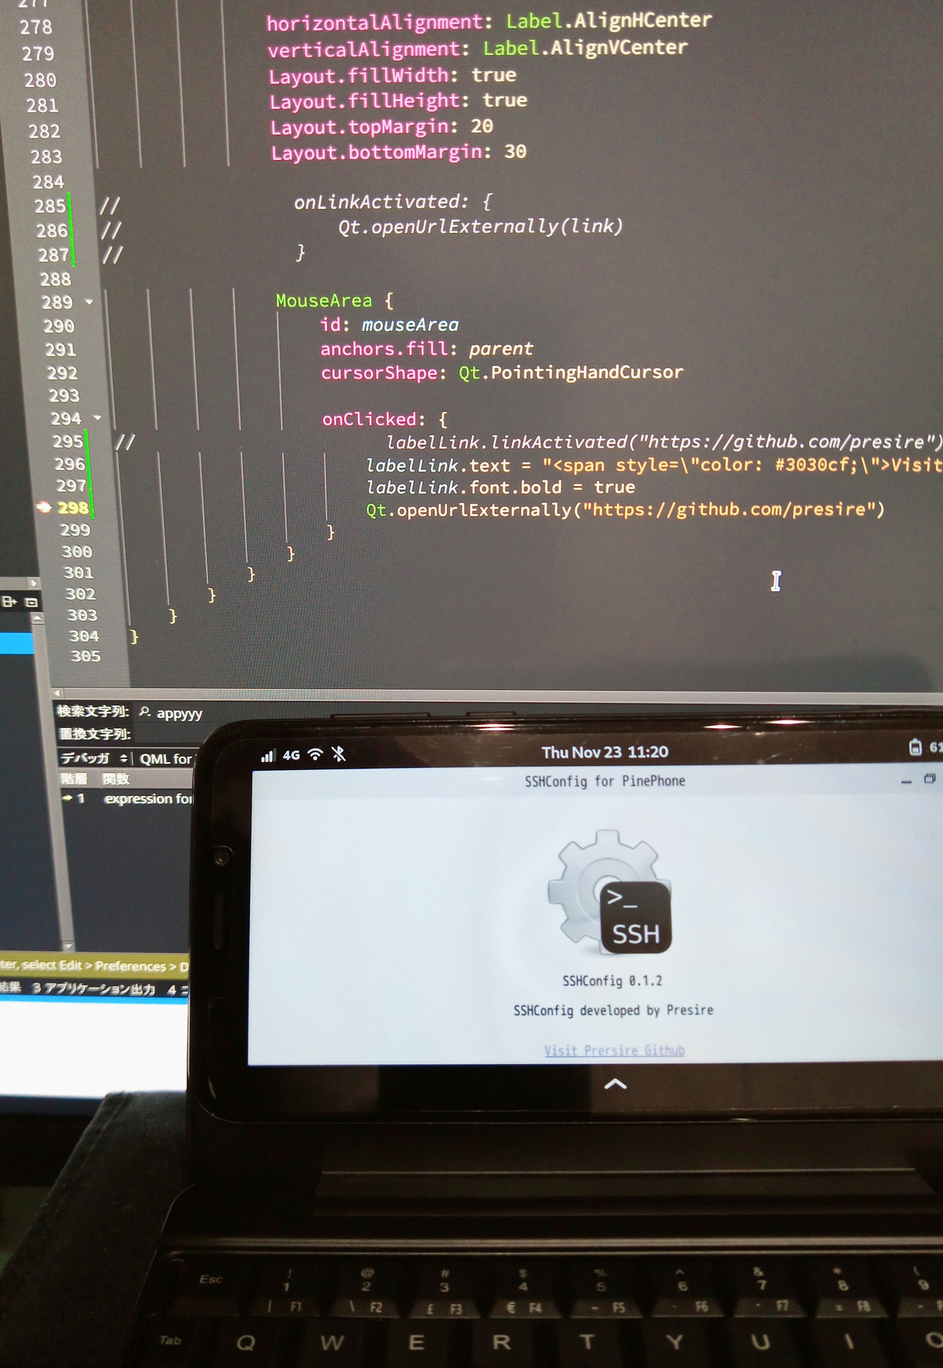Collapse the MouseArea block fold arrow at line 289
Screen dimensions: 943x1368
coord(89,302)
